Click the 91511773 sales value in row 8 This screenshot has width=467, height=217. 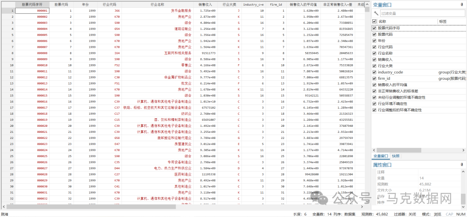pos(205,53)
